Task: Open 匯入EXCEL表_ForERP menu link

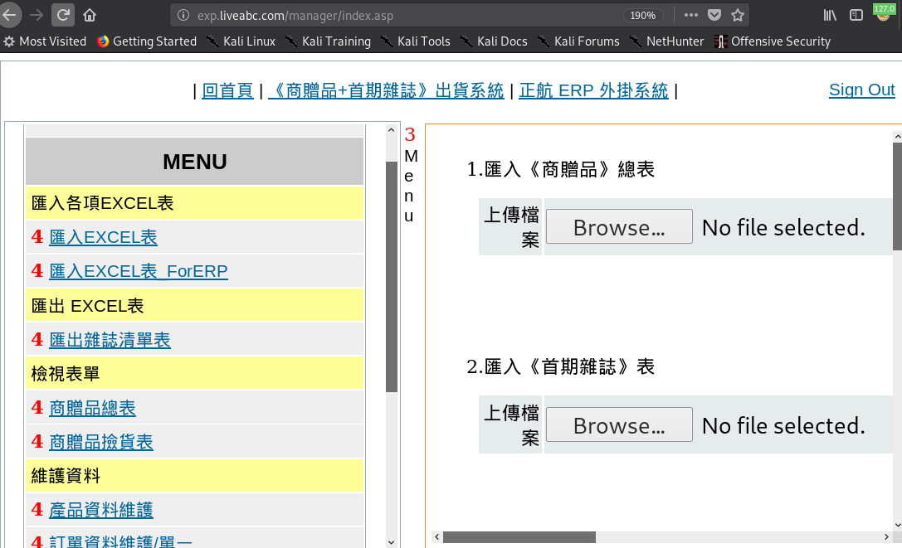Action: coord(138,271)
